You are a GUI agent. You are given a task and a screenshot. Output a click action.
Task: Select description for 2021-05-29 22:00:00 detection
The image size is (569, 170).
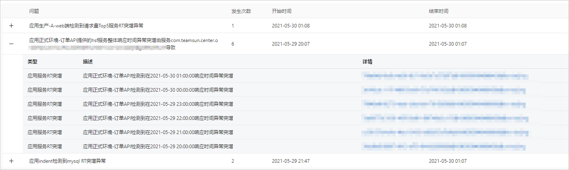tap(158, 118)
